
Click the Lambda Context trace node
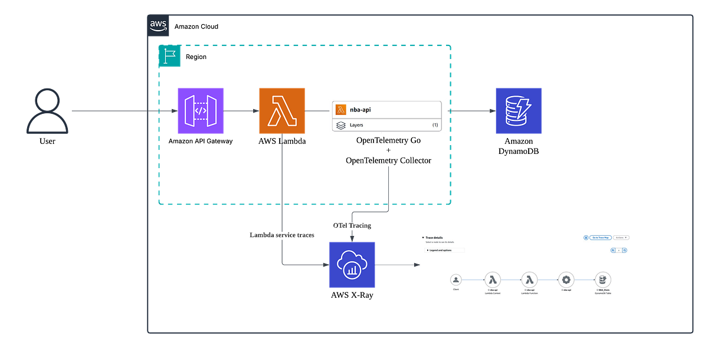coord(493,280)
